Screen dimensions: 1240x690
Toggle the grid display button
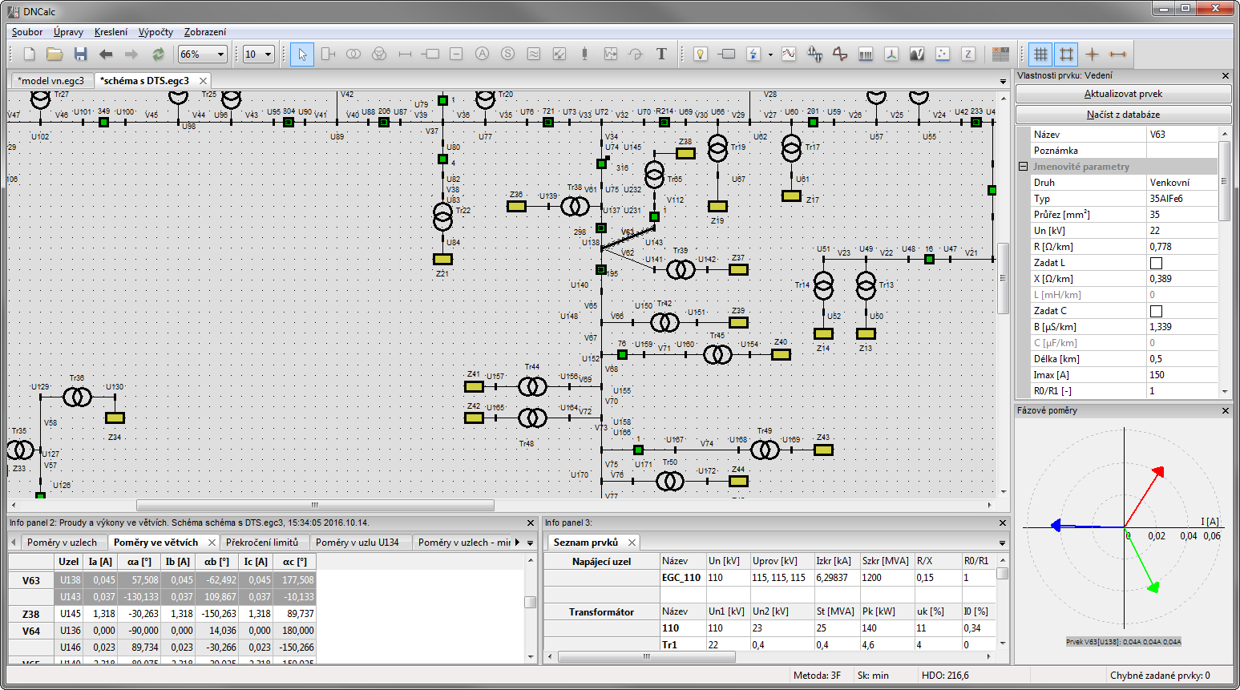pyautogui.click(x=1040, y=54)
